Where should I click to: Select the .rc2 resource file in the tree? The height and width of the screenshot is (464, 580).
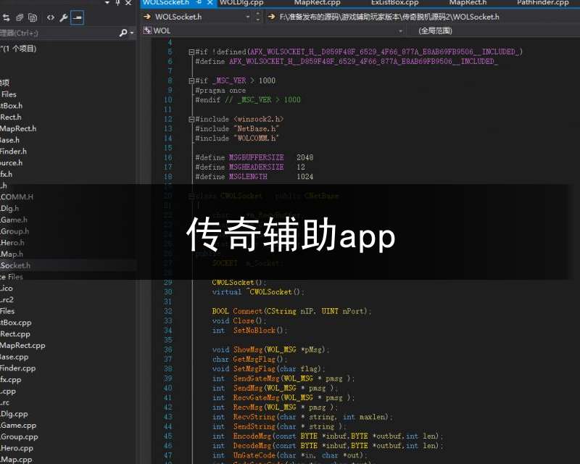pyautogui.click(x=7, y=299)
